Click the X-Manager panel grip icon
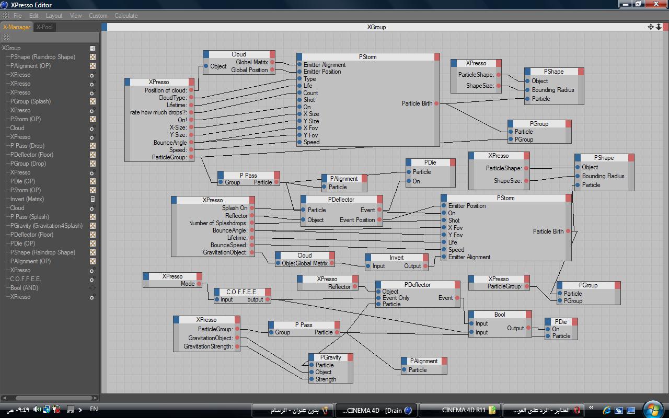 (6, 38)
